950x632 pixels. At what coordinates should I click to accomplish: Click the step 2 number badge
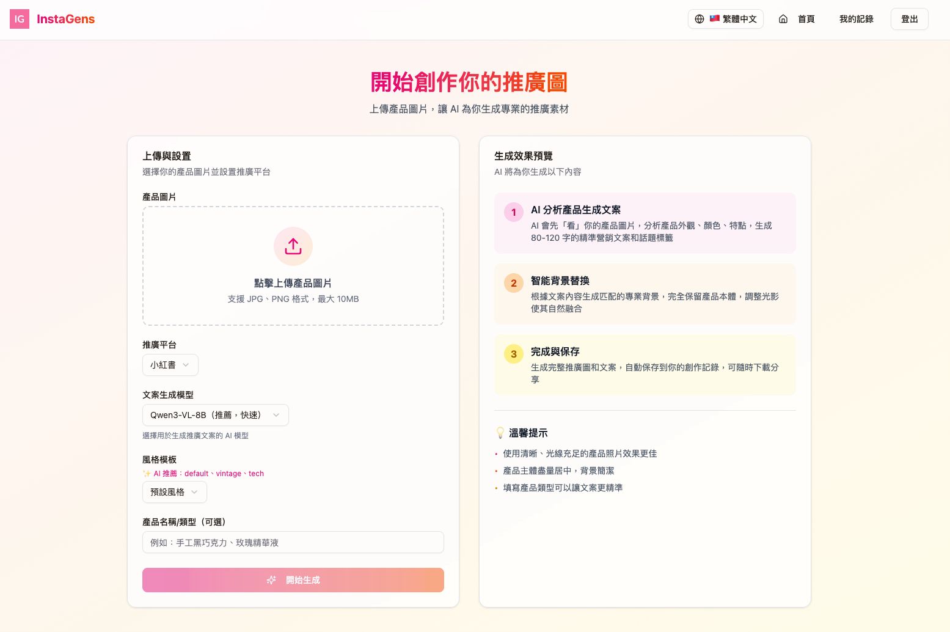click(x=513, y=283)
